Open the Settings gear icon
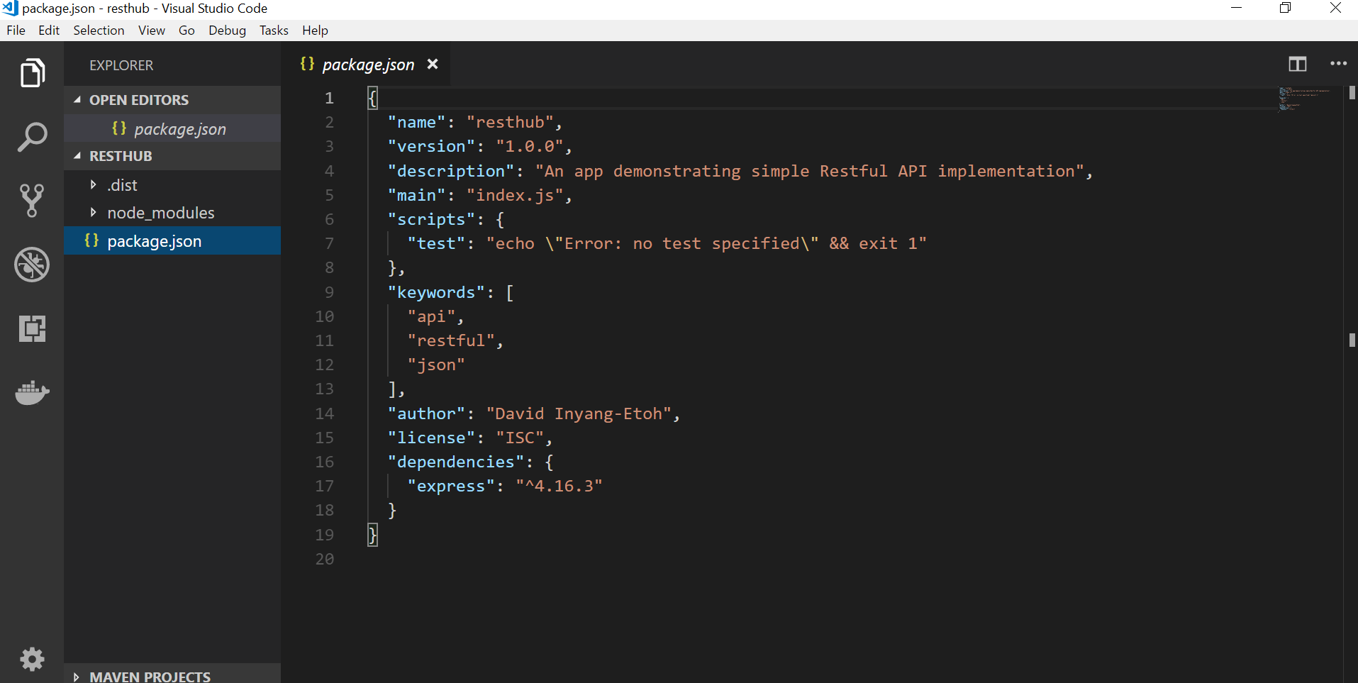Viewport: 1358px width, 683px height. coord(32,659)
